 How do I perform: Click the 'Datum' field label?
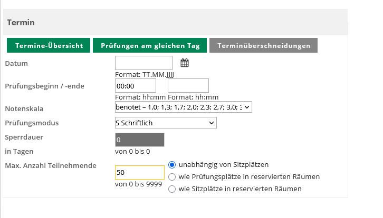coord(16,64)
